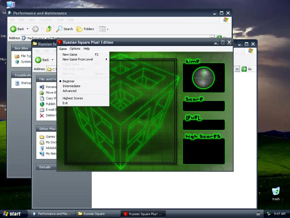This screenshot has height=218, width=290.
Task: Collapse the See Also panel header
Action: click(21, 48)
